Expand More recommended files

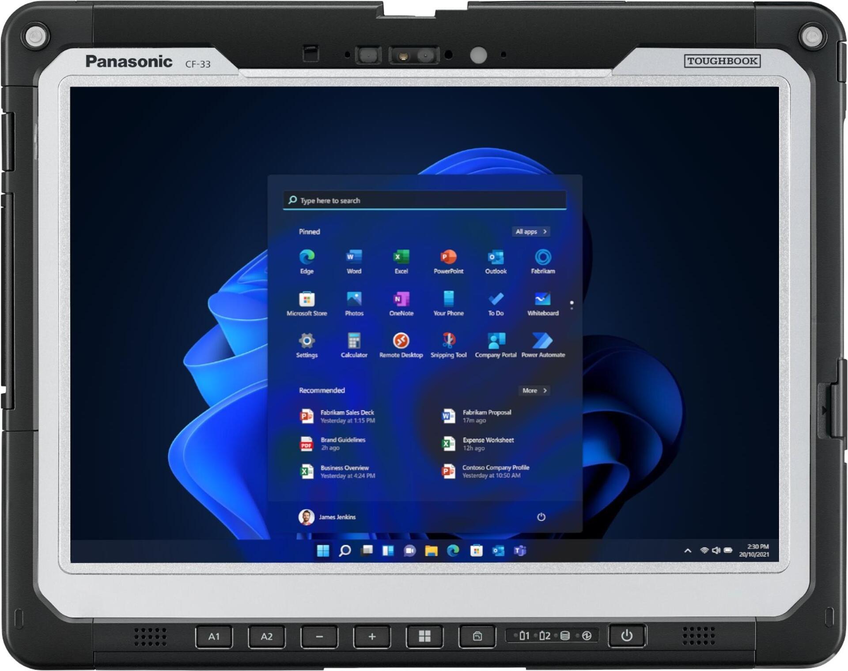tap(534, 391)
